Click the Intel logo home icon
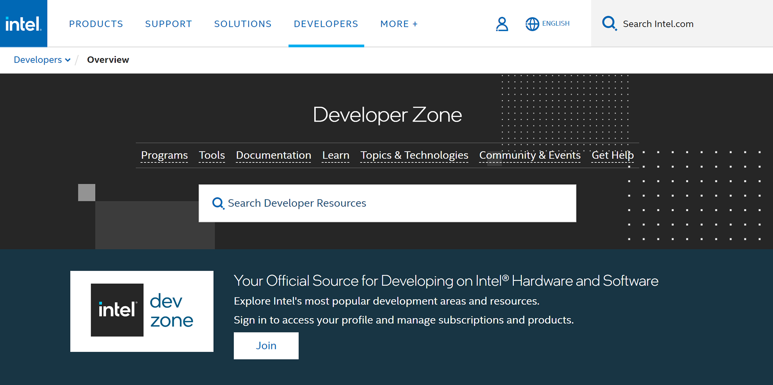 tap(23, 23)
